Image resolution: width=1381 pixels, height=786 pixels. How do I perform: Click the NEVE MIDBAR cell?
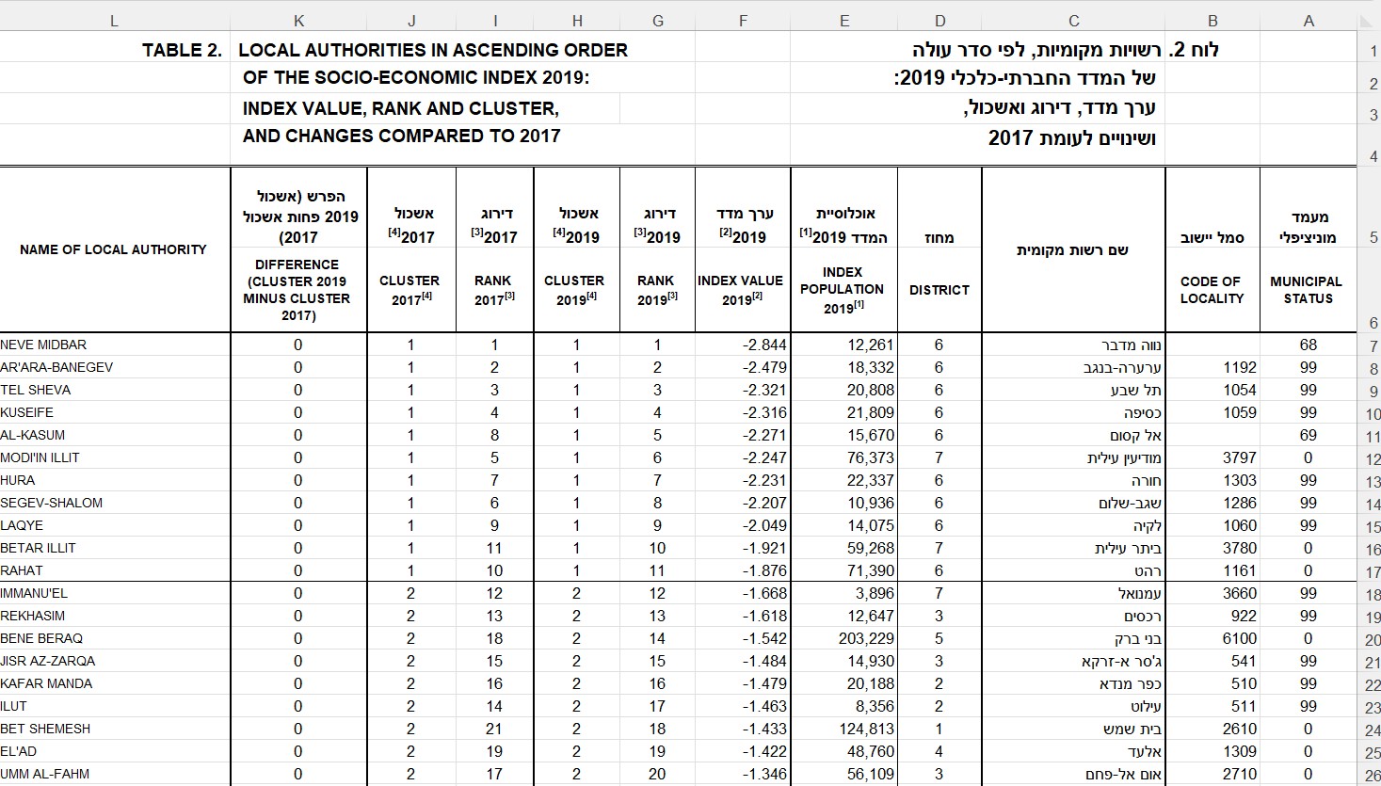click(x=113, y=345)
